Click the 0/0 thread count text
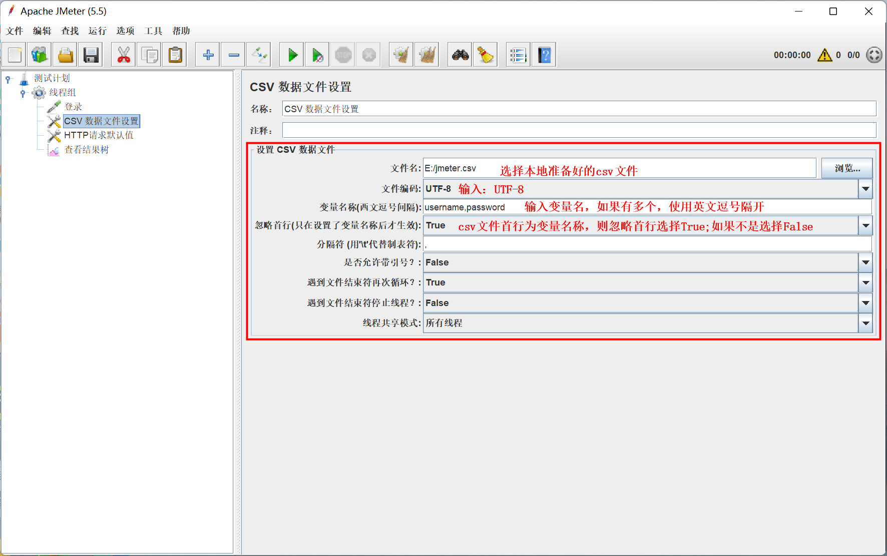Viewport: 887px width, 556px height. point(853,55)
